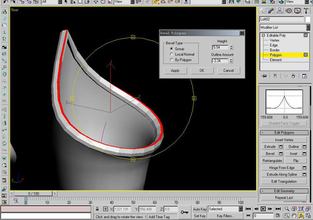Image resolution: width=313 pixels, height=220 pixels.
Task: Select Edge sub-object level
Action: tap(274, 45)
